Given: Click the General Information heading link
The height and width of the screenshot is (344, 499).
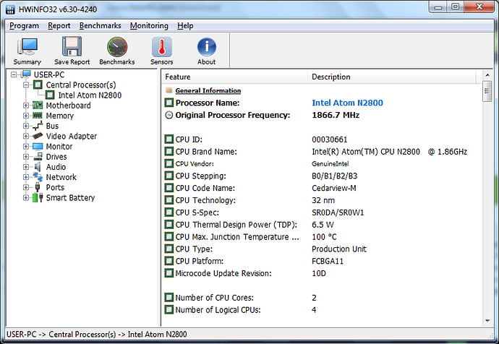Looking at the screenshot, I should 208,90.
